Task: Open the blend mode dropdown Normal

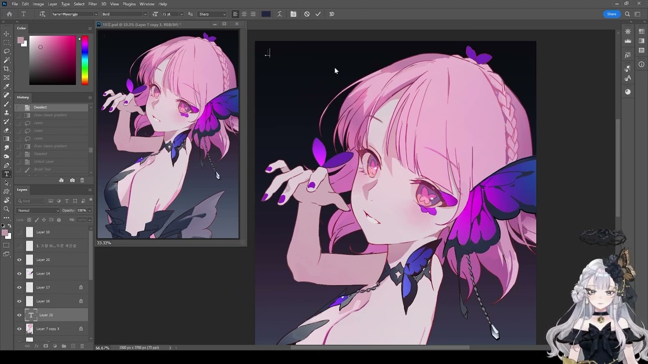Action: (38, 210)
